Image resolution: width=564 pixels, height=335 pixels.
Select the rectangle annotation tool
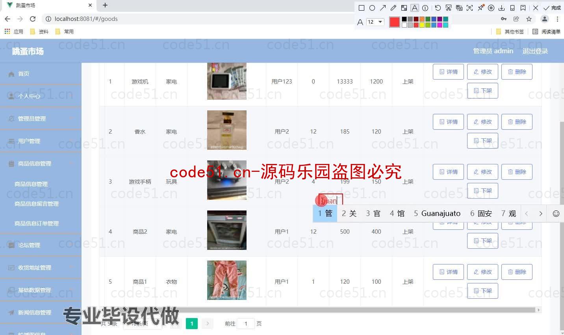(x=362, y=8)
